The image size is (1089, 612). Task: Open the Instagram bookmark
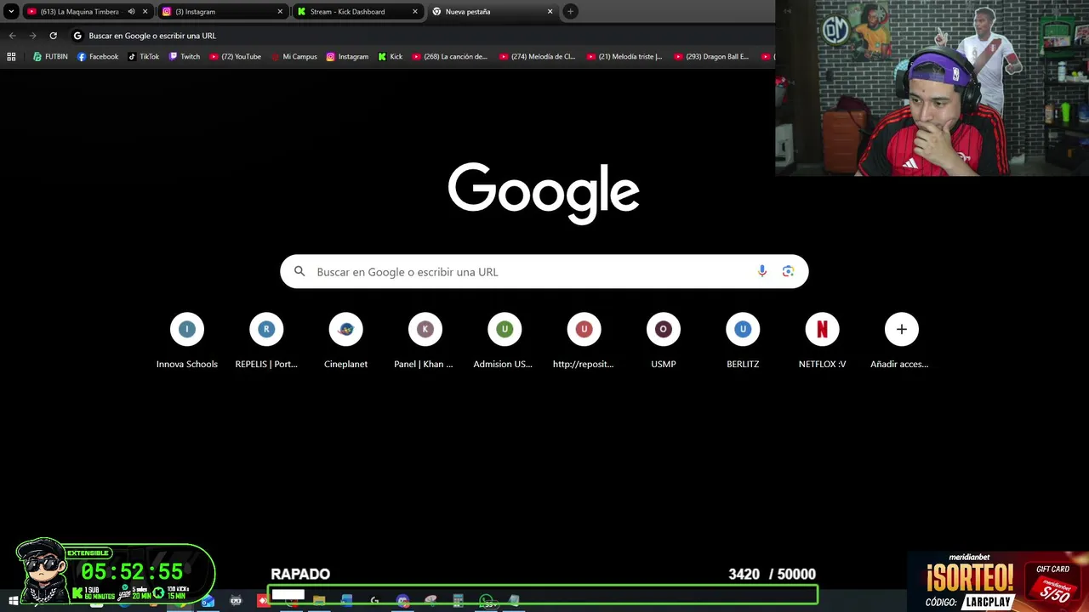[x=347, y=57]
